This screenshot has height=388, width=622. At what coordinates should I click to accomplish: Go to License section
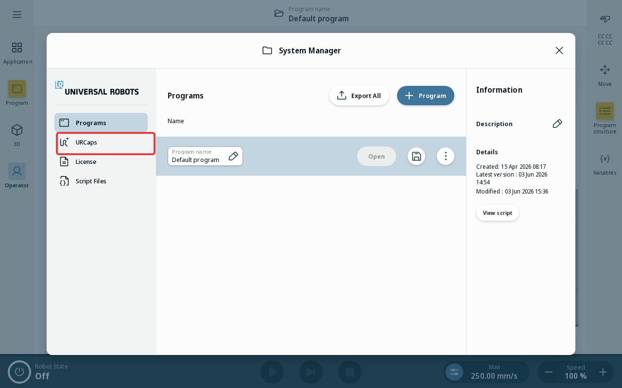point(101,162)
